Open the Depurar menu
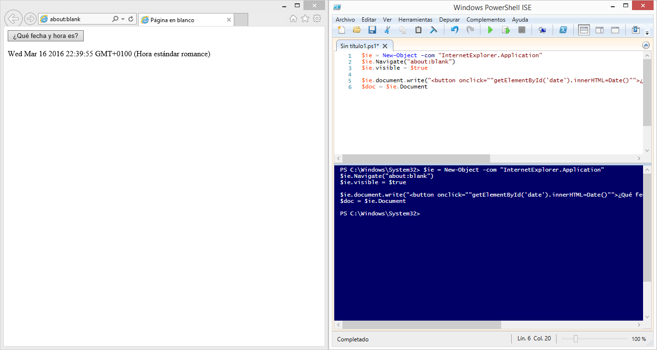 [449, 20]
